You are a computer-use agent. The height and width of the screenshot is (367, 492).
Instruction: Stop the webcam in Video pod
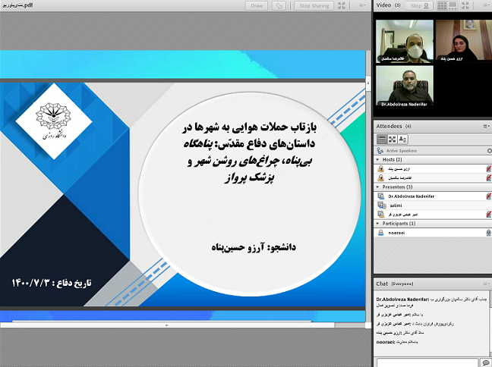pyautogui.click(x=415, y=5)
